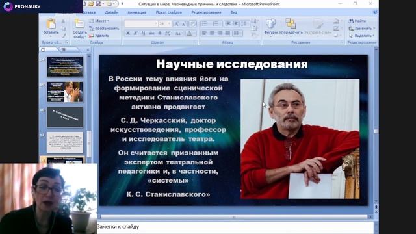The image size is (416, 234).
Task: Open the font name combo box
Action: [141, 24]
